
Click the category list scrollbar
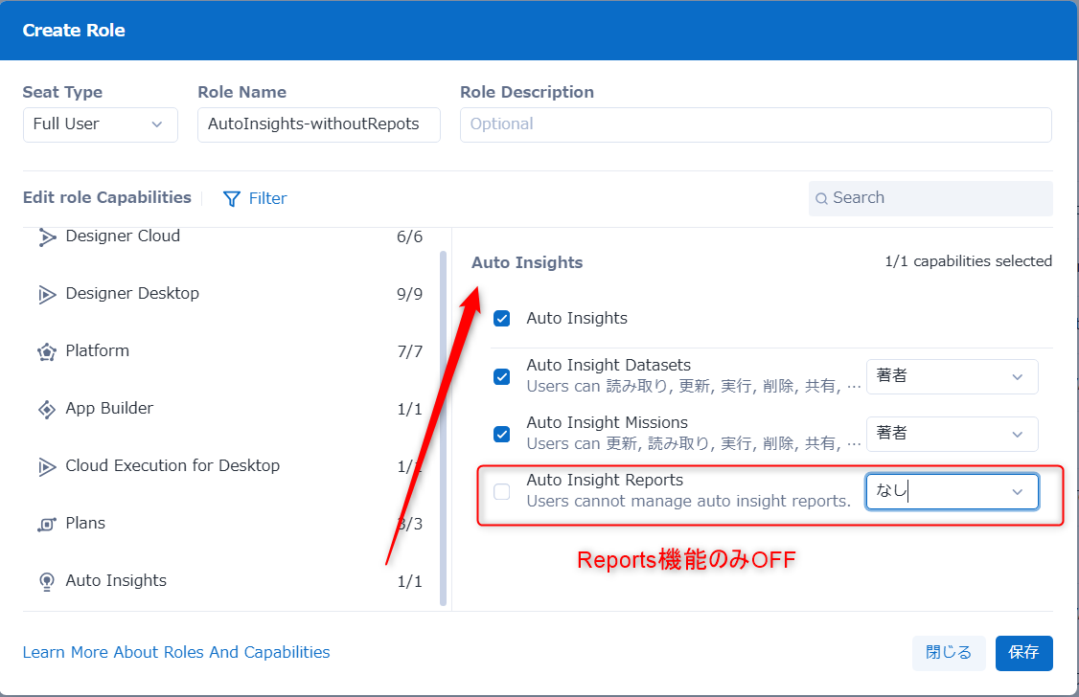click(x=443, y=428)
